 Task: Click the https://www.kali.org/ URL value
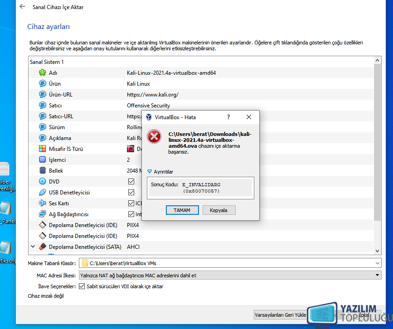click(x=153, y=94)
